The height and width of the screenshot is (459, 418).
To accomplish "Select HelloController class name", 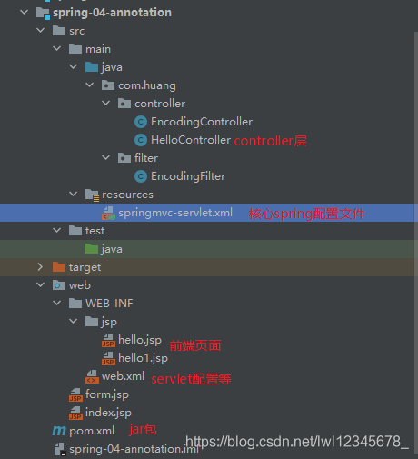I will [x=191, y=140].
